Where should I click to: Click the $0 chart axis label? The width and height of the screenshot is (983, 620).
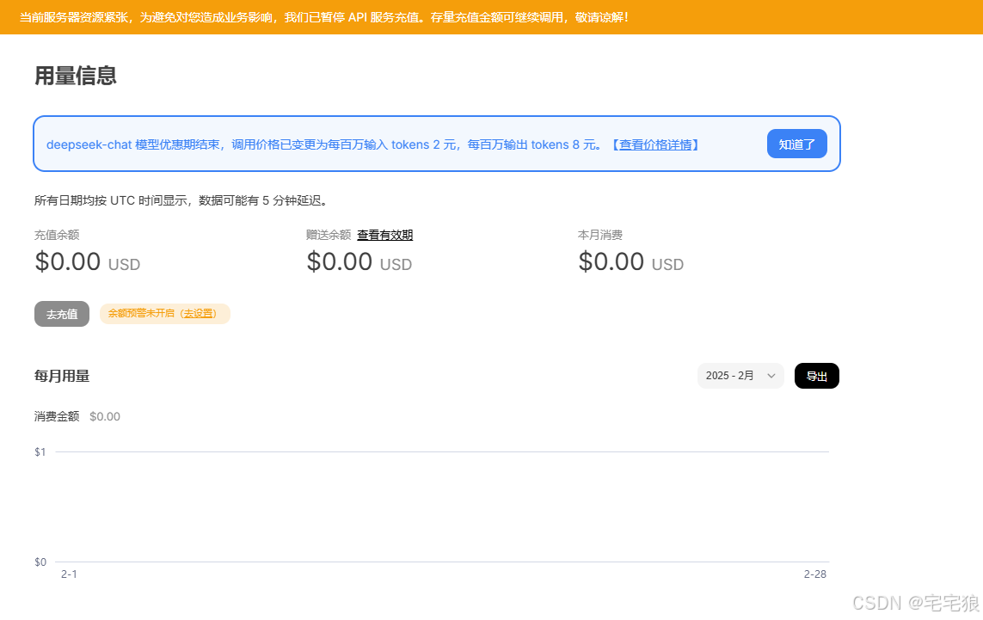click(40, 562)
